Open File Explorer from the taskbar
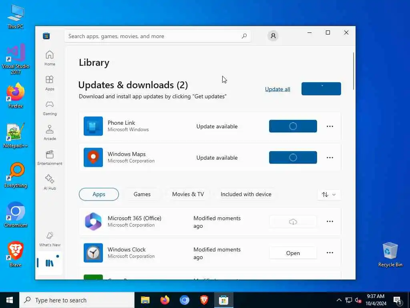This screenshot has width=410, height=308. (145, 300)
